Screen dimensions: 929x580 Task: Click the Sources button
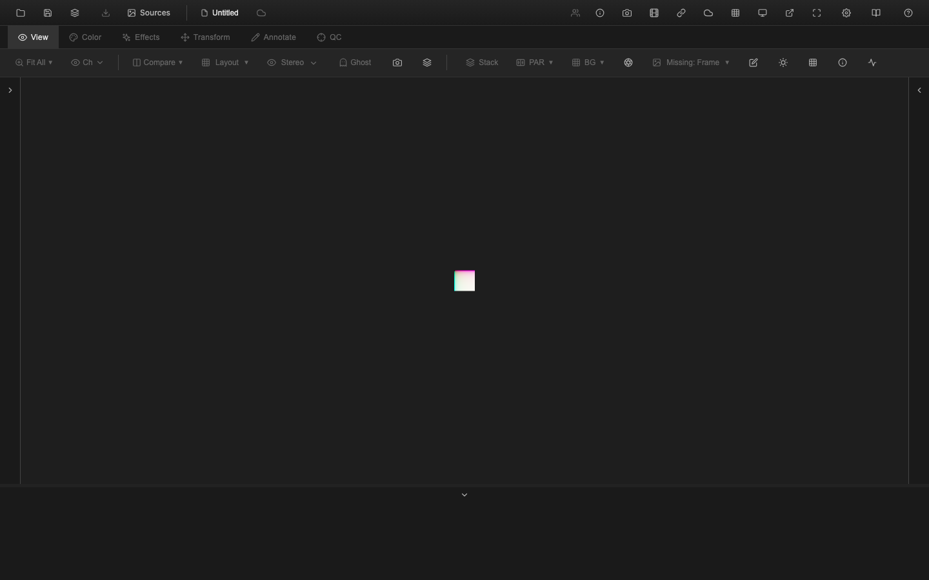[x=148, y=13]
